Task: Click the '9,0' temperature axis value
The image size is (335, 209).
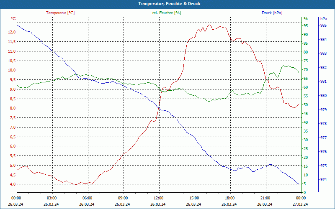Action: [x=13, y=89]
